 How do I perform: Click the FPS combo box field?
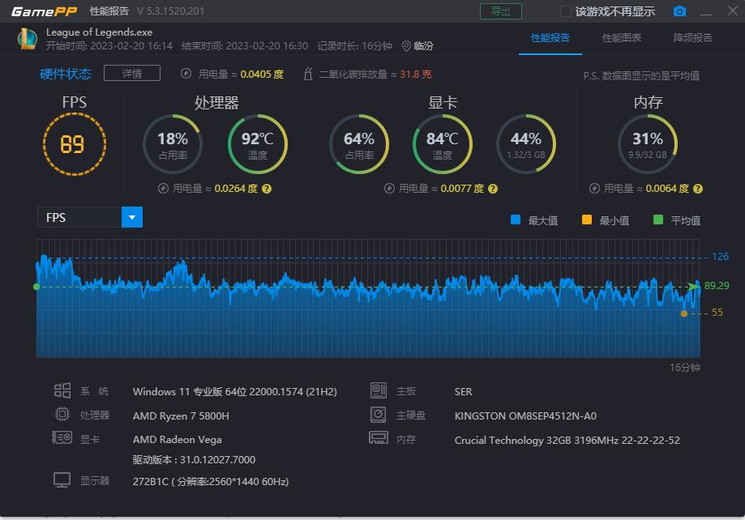coord(79,217)
